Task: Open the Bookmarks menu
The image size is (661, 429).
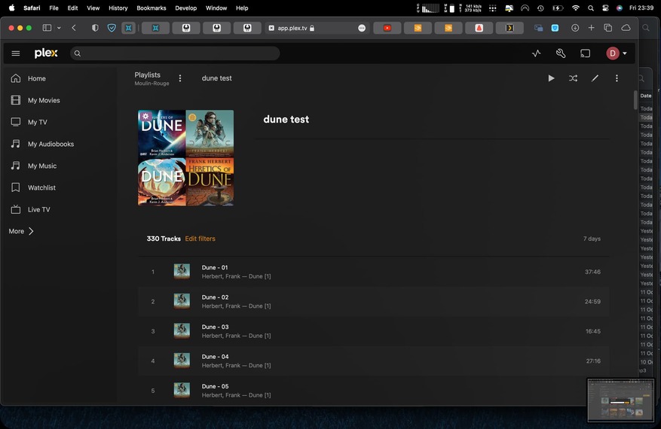Action: point(151,8)
